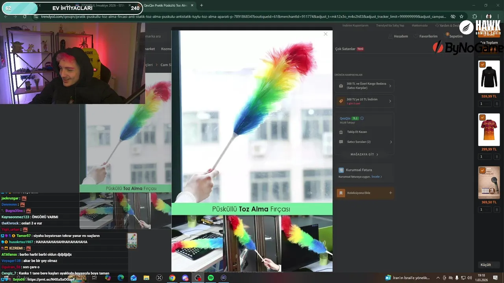Open the Çok Satanlar category
Screen dimensions: 504x283
(345, 49)
